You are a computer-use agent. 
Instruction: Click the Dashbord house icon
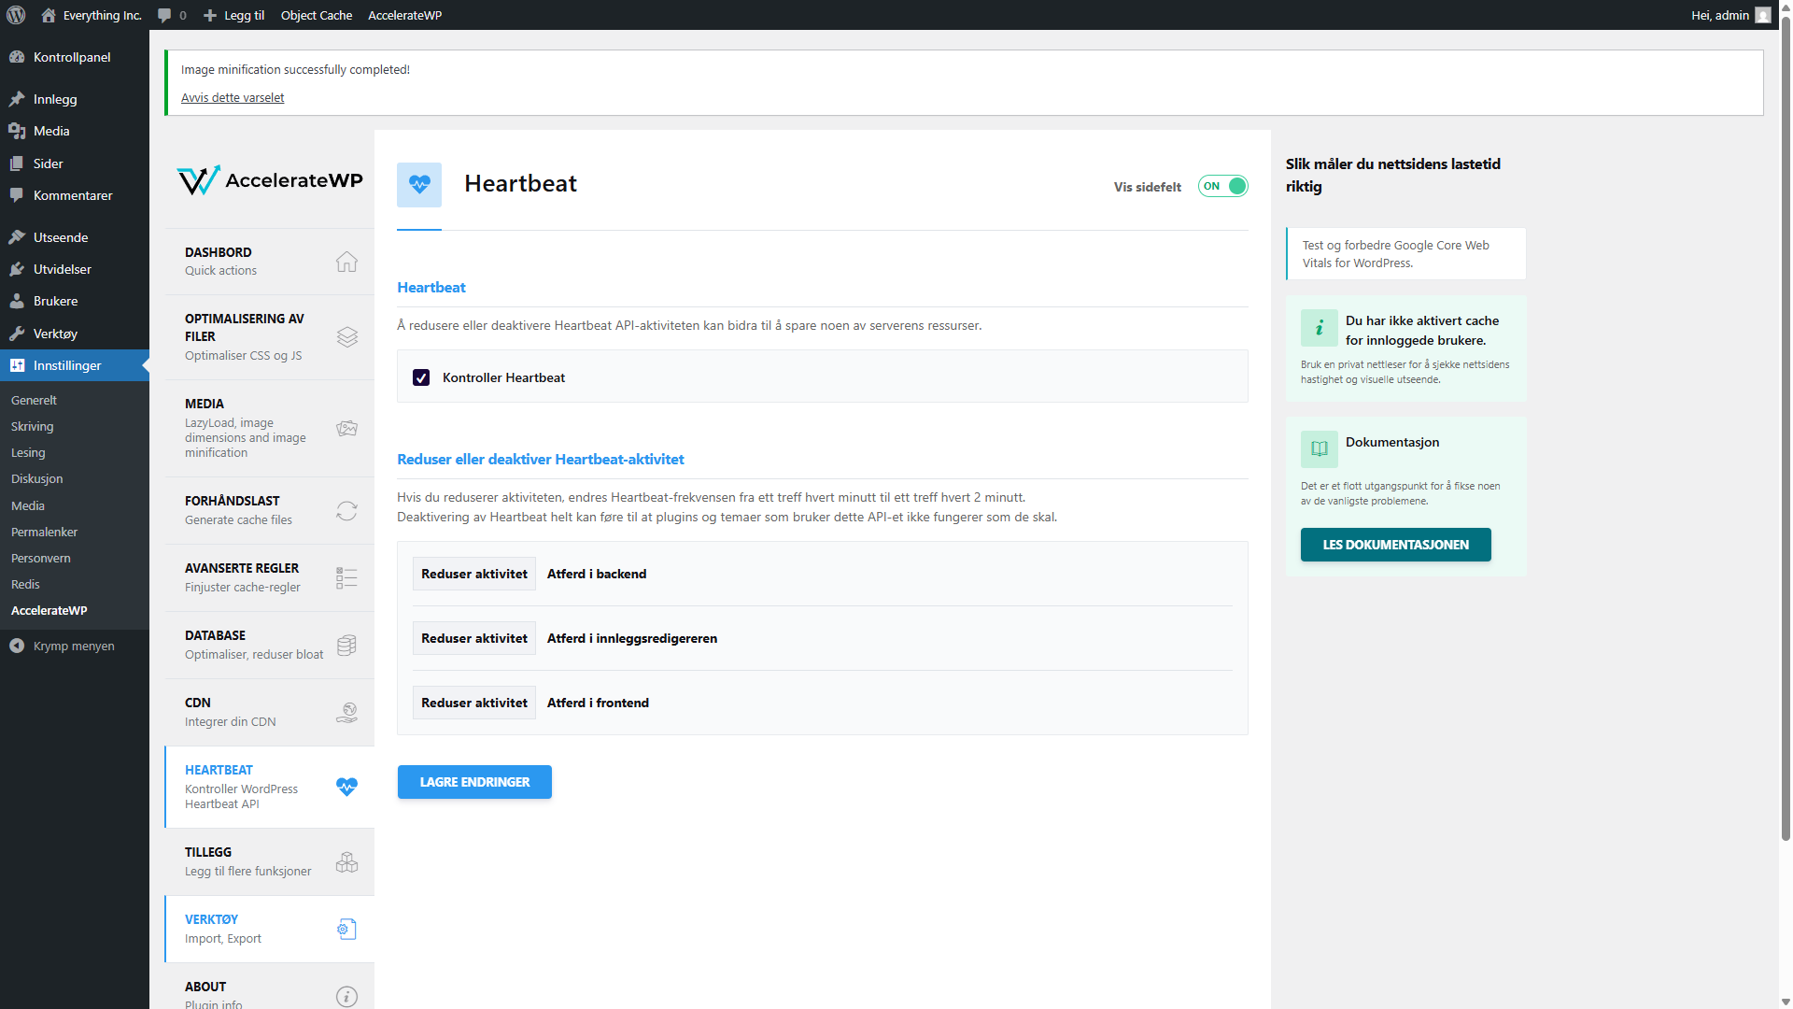coord(346,262)
